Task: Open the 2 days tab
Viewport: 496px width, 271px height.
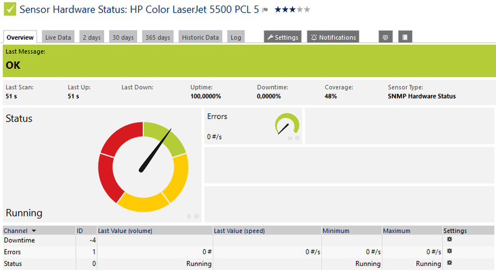Action: click(92, 37)
